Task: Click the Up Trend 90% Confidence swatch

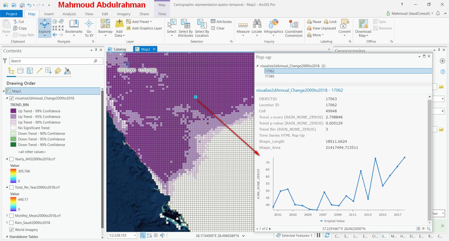Action: click(13, 122)
